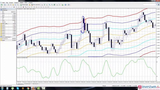Screen dimensions: 160x90
Task: Close the Data Window panel
Action: (15, 9)
